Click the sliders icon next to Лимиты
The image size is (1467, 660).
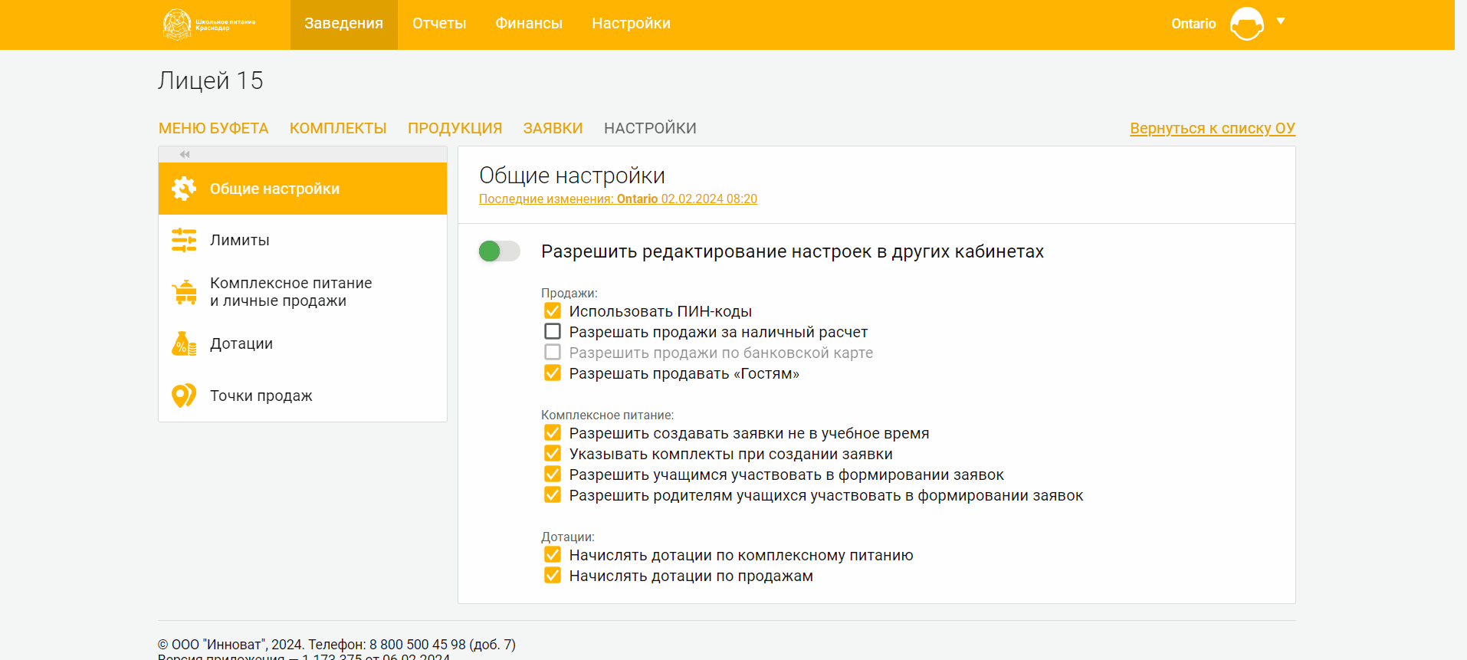click(184, 240)
